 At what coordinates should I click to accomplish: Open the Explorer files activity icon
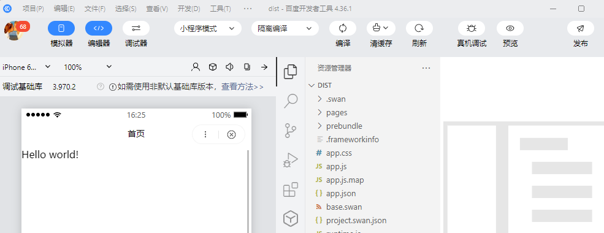tap(291, 72)
